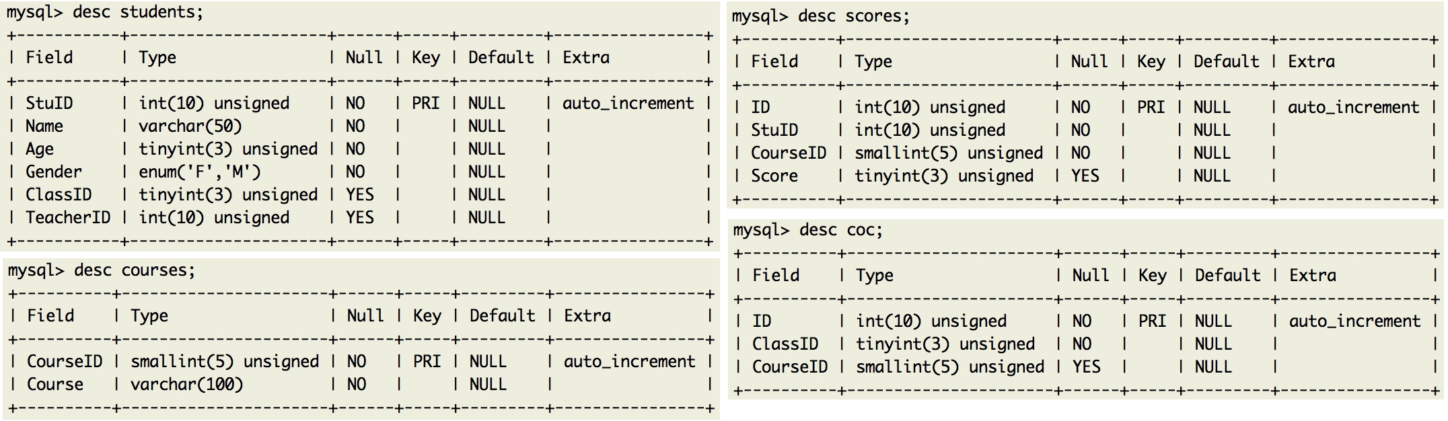The height and width of the screenshot is (421, 1448).
Task: Select the TeacherID field in students table
Action: click(68, 218)
